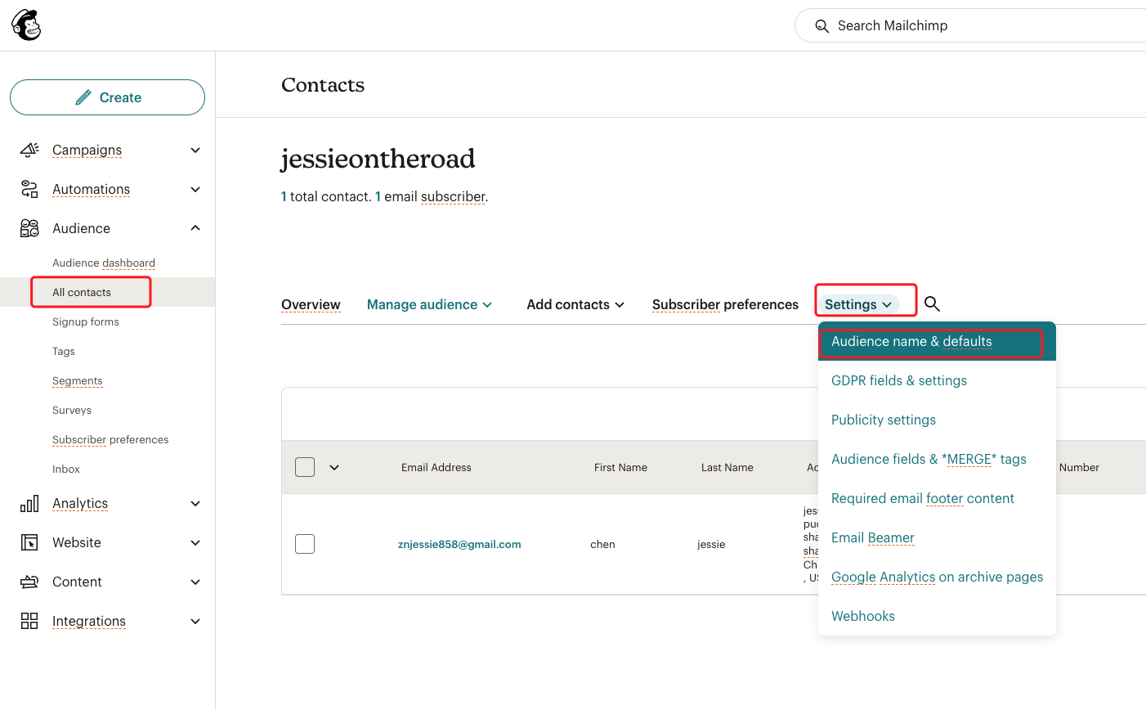This screenshot has height=710, width=1146.
Task: Click the Audience people icon
Action: pyautogui.click(x=29, y=228)
